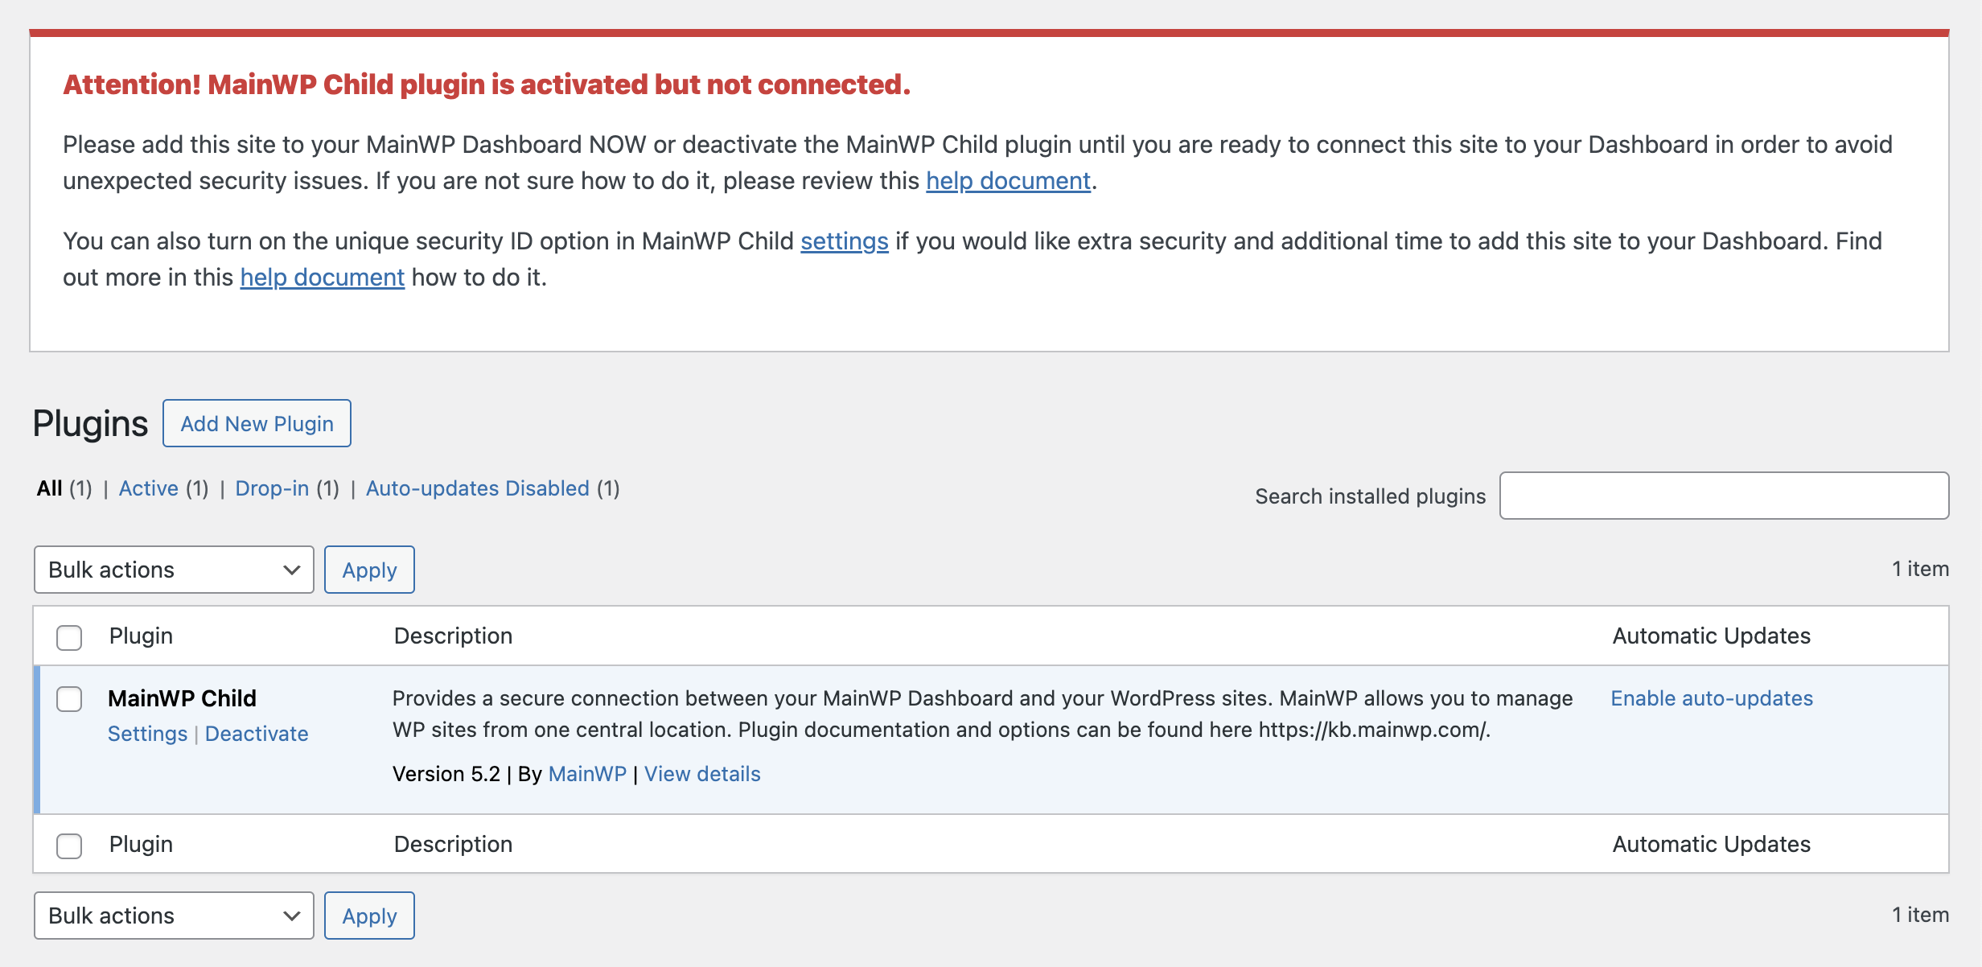Open MainWP Child Settings link

(147, 734)
